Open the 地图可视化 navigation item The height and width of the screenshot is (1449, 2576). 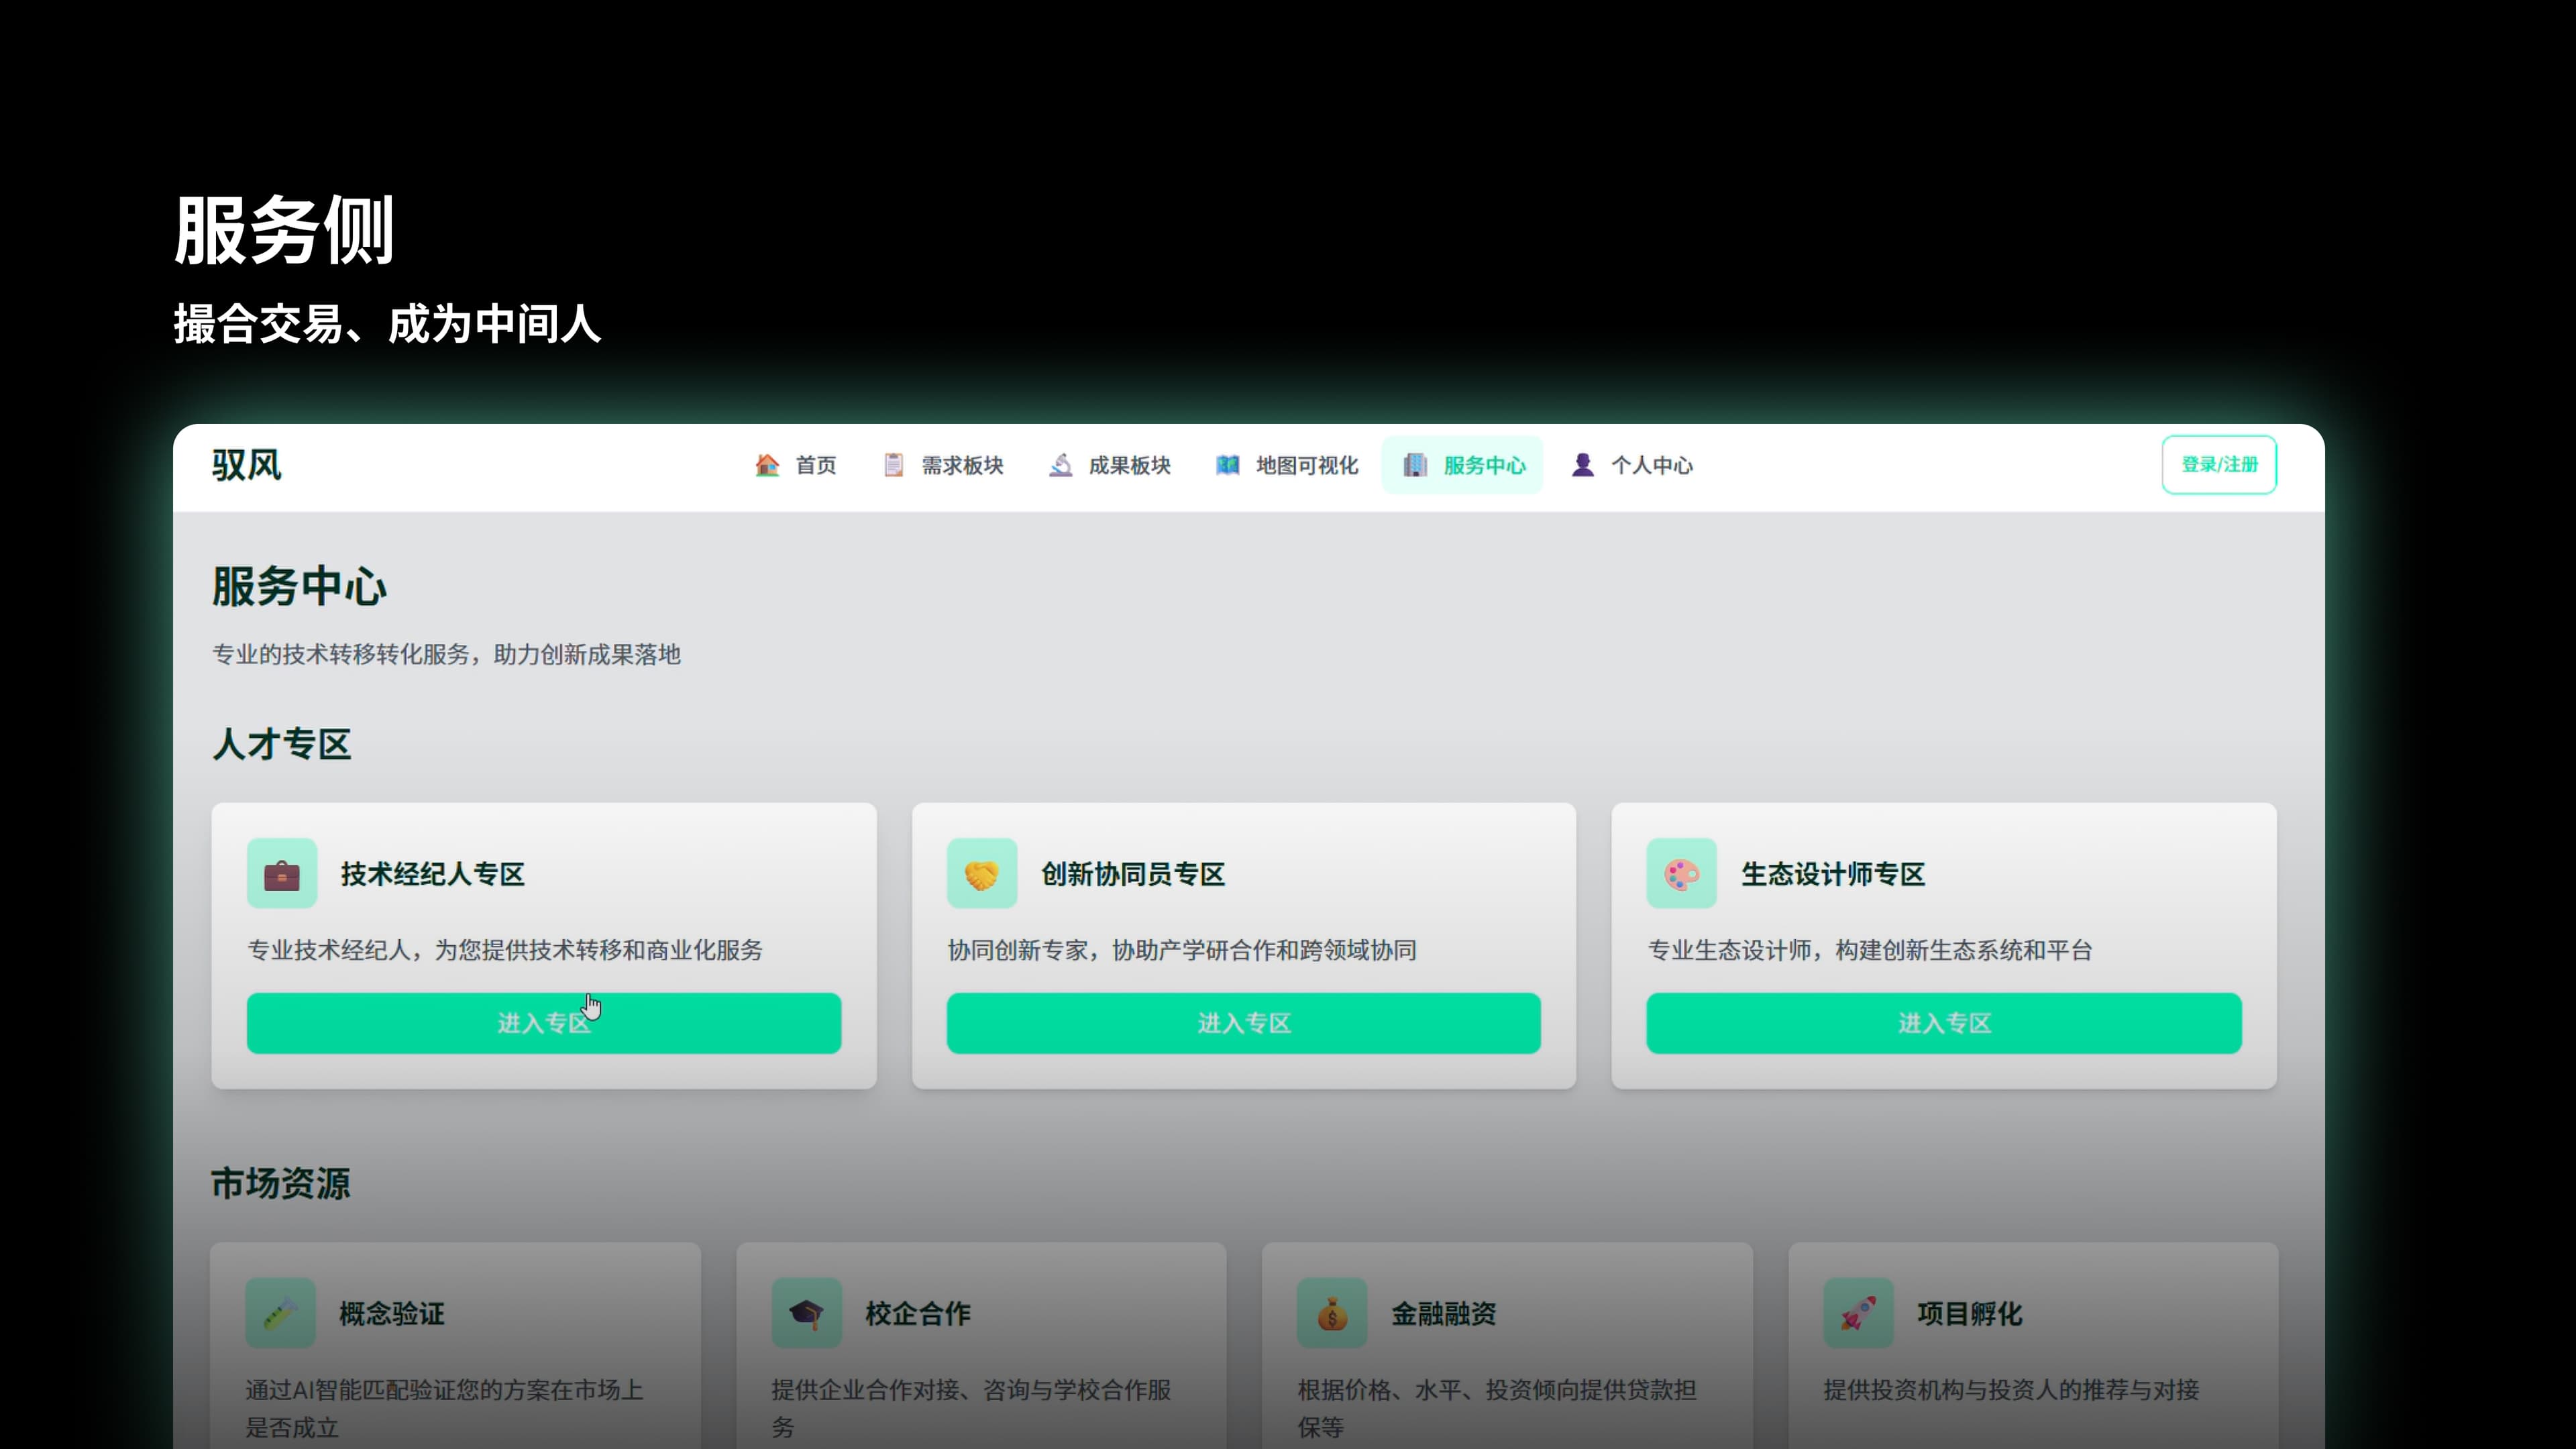point(1287,465)
